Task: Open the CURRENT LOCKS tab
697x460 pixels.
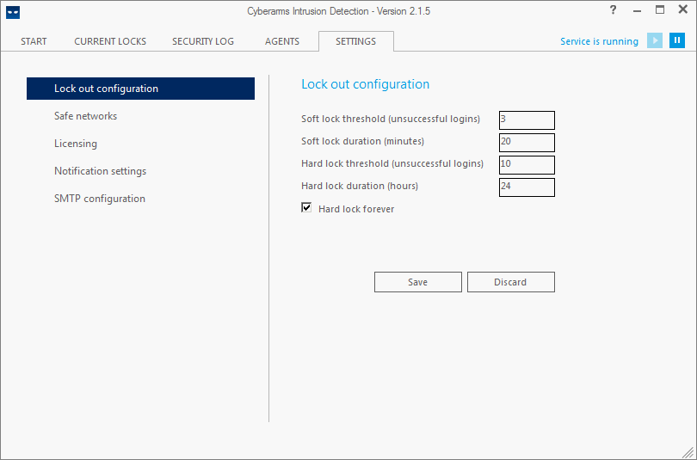Action: coord(110,41)
